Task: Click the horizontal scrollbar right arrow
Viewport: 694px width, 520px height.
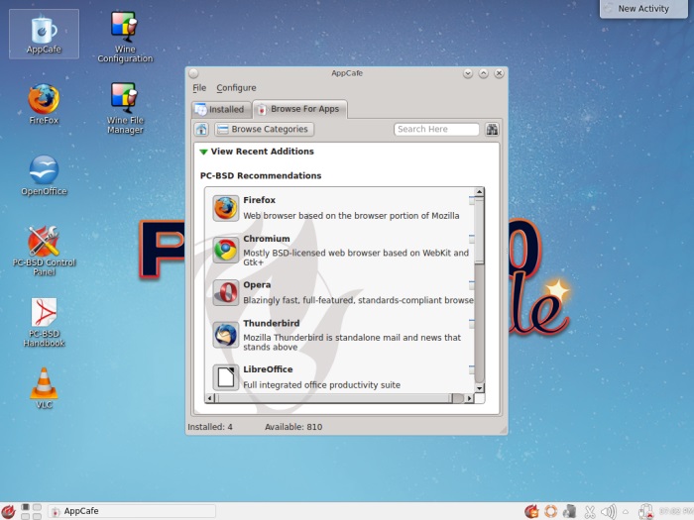Action: coord(469,398)
